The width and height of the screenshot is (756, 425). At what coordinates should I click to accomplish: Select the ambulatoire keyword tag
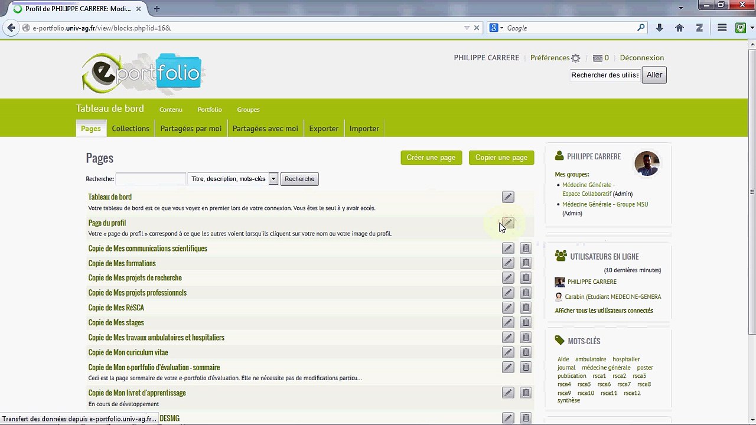coord(591,359)
